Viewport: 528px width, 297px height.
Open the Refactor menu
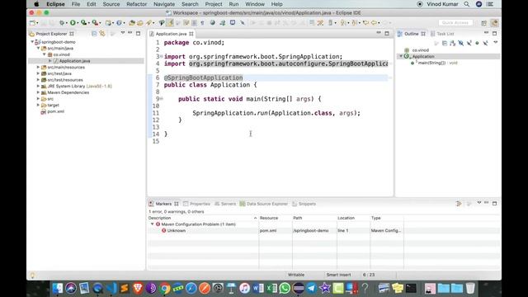pyautogui.click(x=136, y=4)
